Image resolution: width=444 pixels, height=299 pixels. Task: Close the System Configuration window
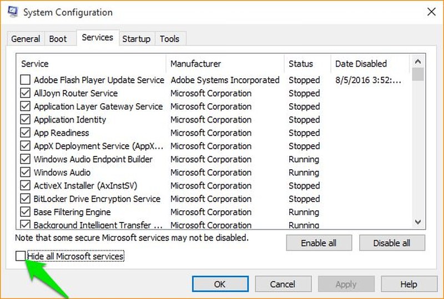tap(431, 12)
